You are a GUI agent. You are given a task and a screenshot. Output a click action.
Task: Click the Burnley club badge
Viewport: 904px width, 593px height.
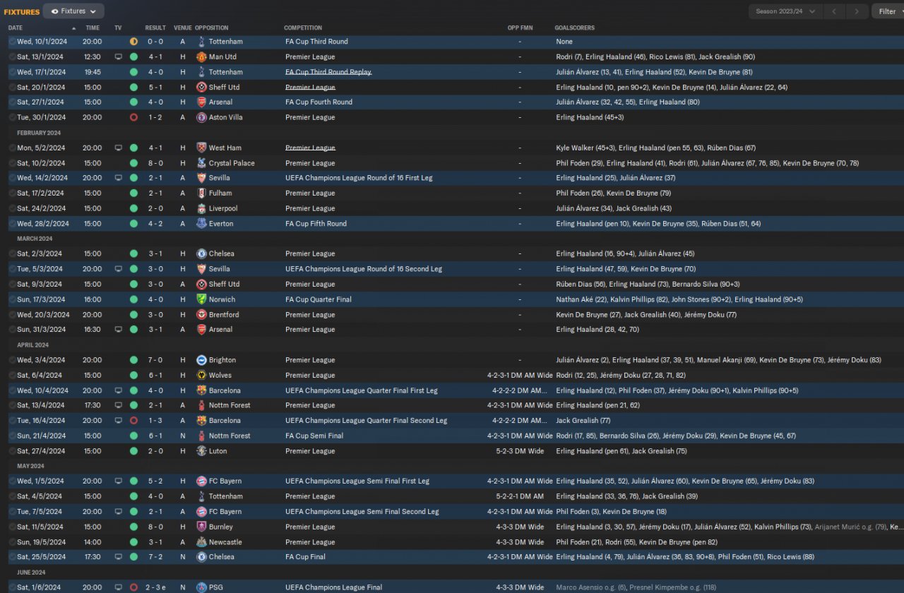click(x=201, y=527)
